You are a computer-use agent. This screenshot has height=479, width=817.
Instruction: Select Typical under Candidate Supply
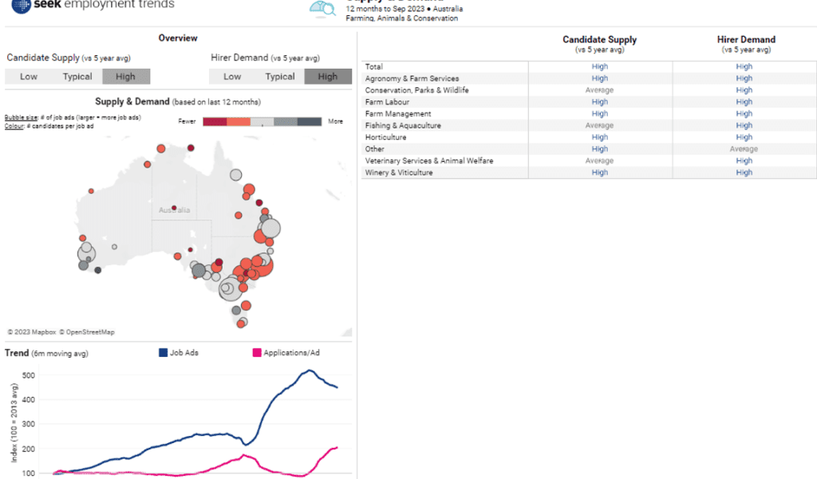coord(77,77)
